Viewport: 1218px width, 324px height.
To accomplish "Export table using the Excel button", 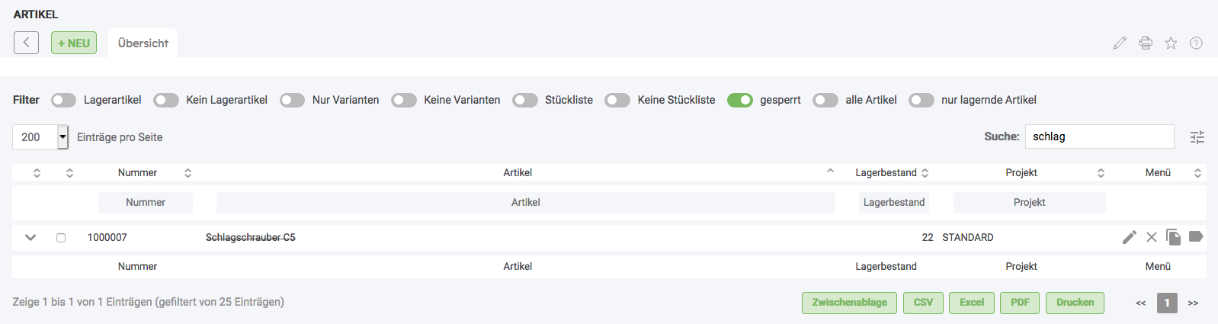I will coord(972,303).
